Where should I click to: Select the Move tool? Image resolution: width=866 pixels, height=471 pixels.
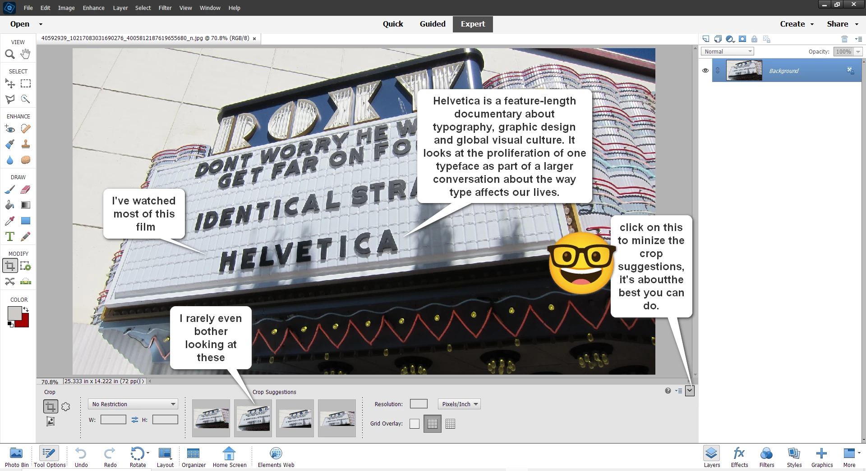coord(10,84)
